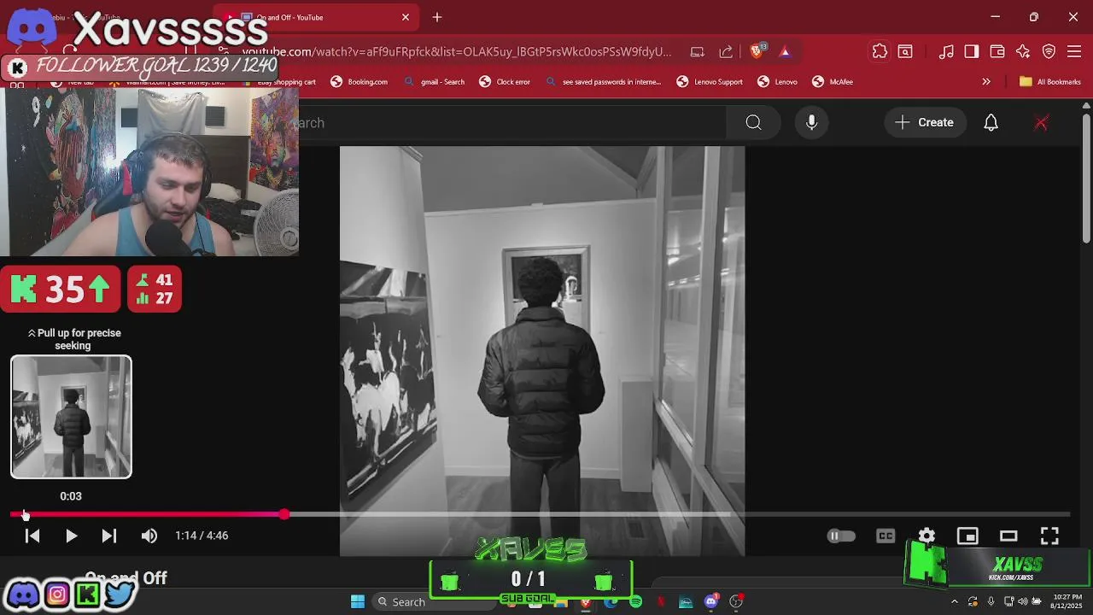Open the Brave VPN shield icon
This screenshot has height=615, width=1093.
pyautogui.click(x=1049, y=51)
